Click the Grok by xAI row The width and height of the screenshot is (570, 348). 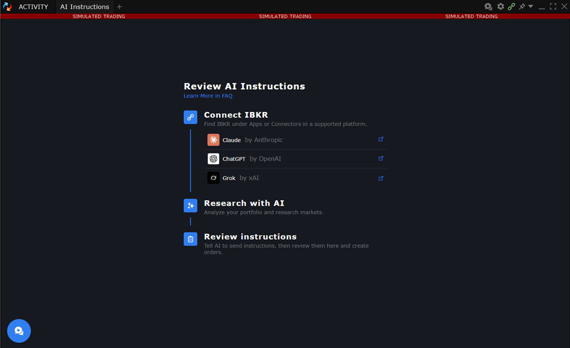tap(295, 178)
